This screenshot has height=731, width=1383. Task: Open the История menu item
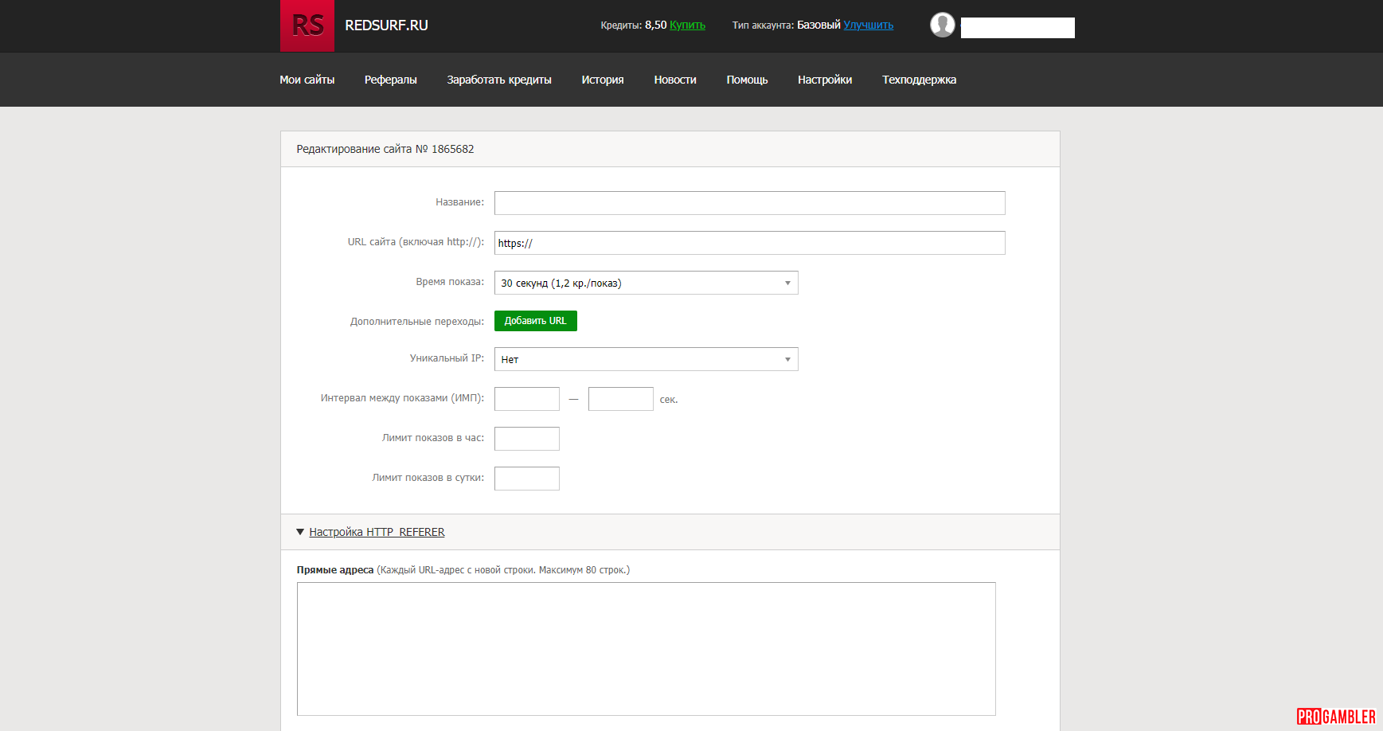(602, 80)
